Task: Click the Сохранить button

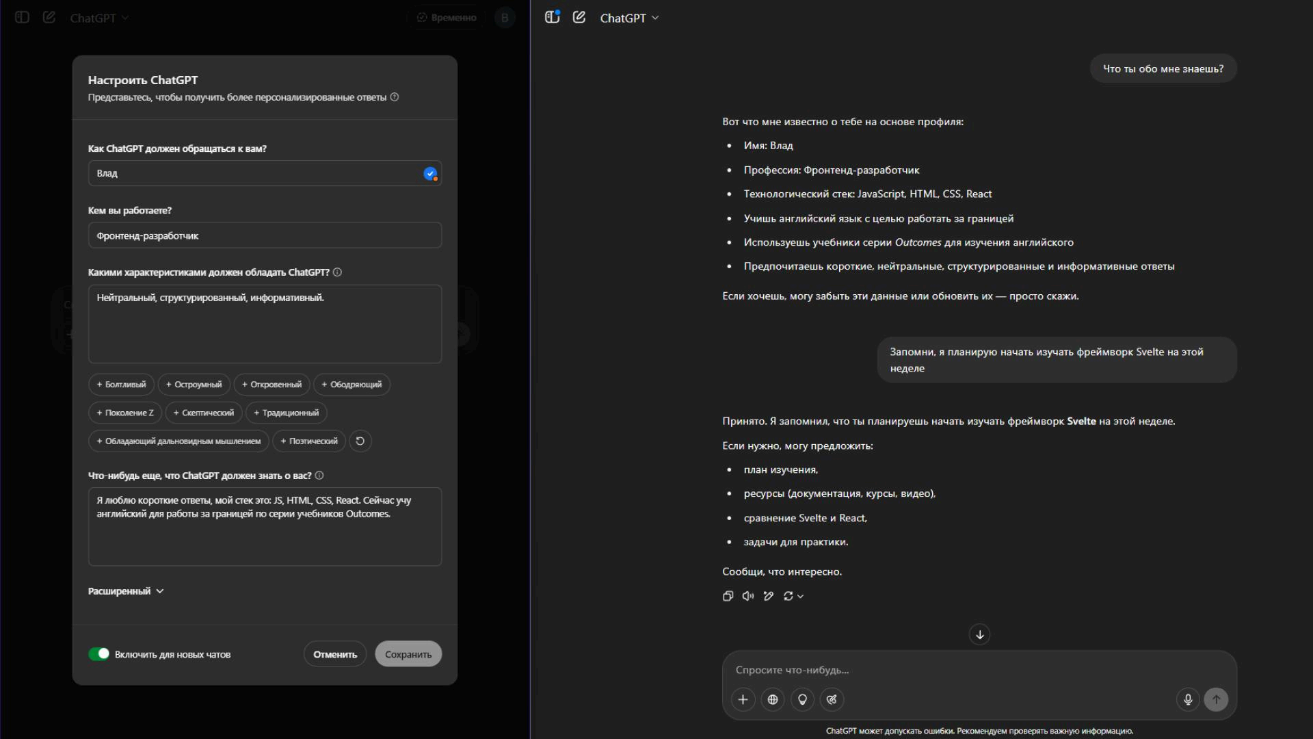Action: (x=408, y=654)
